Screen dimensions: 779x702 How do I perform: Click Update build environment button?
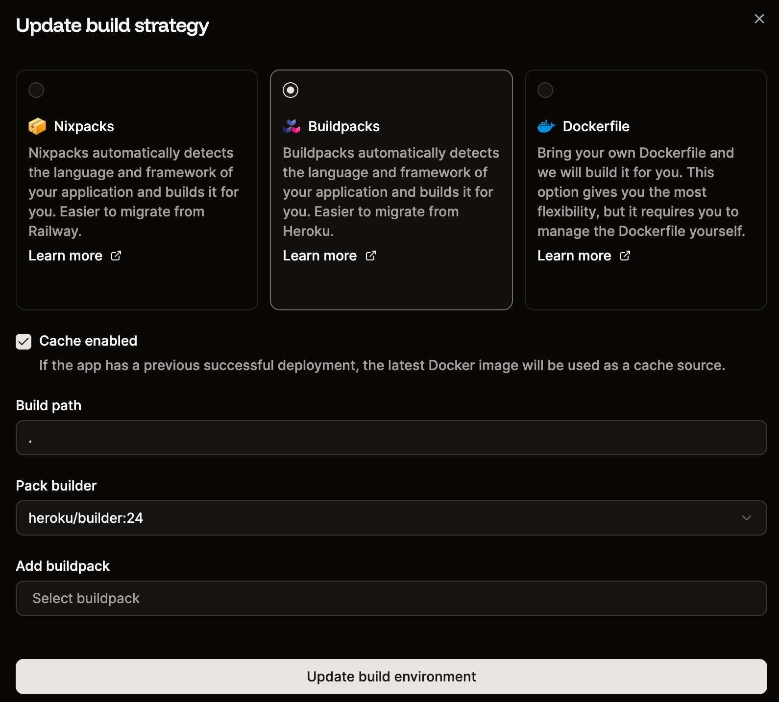pos(391,677)
